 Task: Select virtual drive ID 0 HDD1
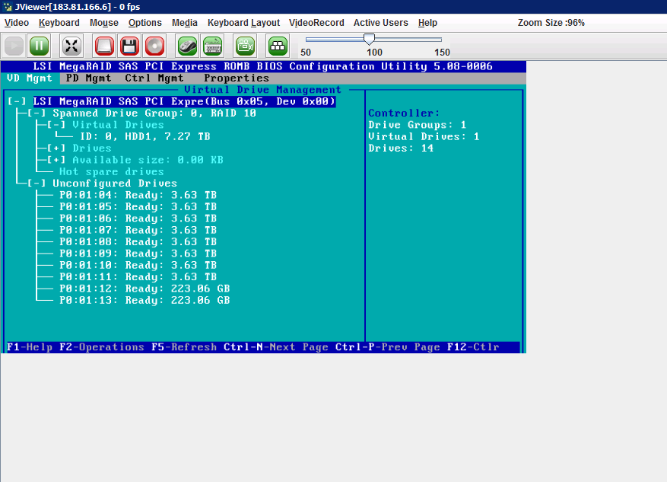coord(145,137)
